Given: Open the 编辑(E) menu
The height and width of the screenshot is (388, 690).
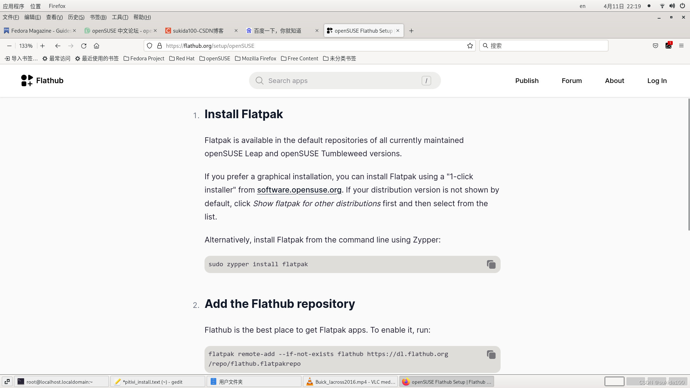Looking at the screenshot, I should pyautogui.click(x=33, y=17).
